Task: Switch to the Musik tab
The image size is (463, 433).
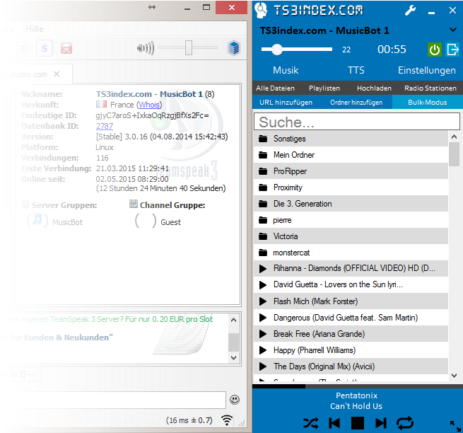Action: 286,70
